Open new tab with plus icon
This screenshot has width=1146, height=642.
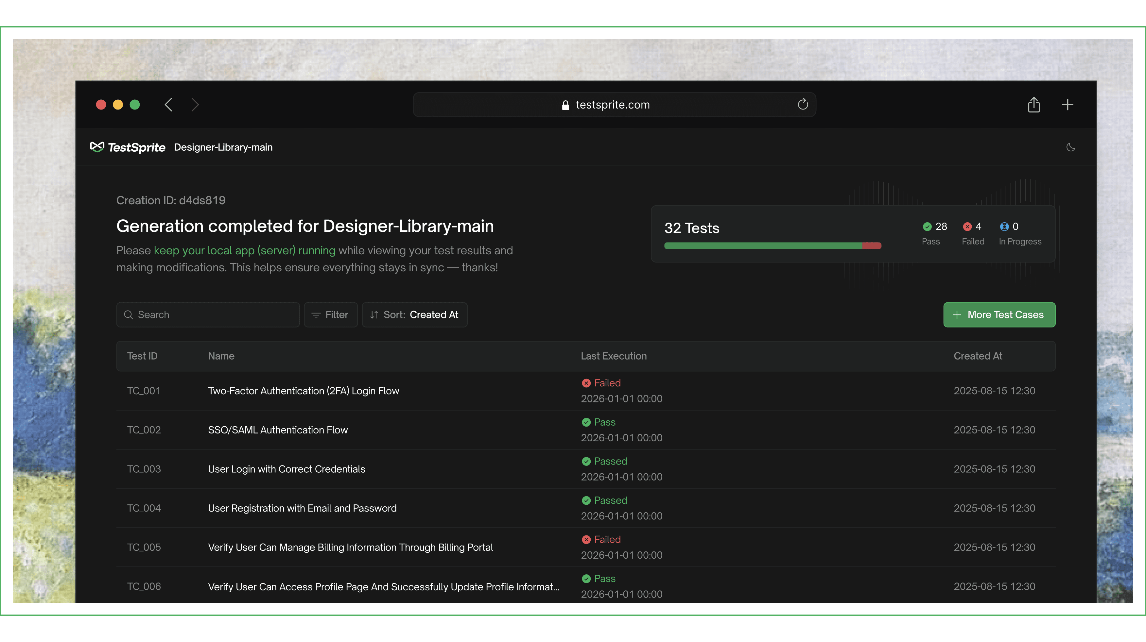(1067, 105)
